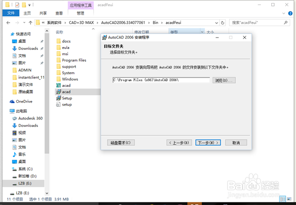
Task: Sort by Date Modified (修改日期) column
Action: click(142, 32)
